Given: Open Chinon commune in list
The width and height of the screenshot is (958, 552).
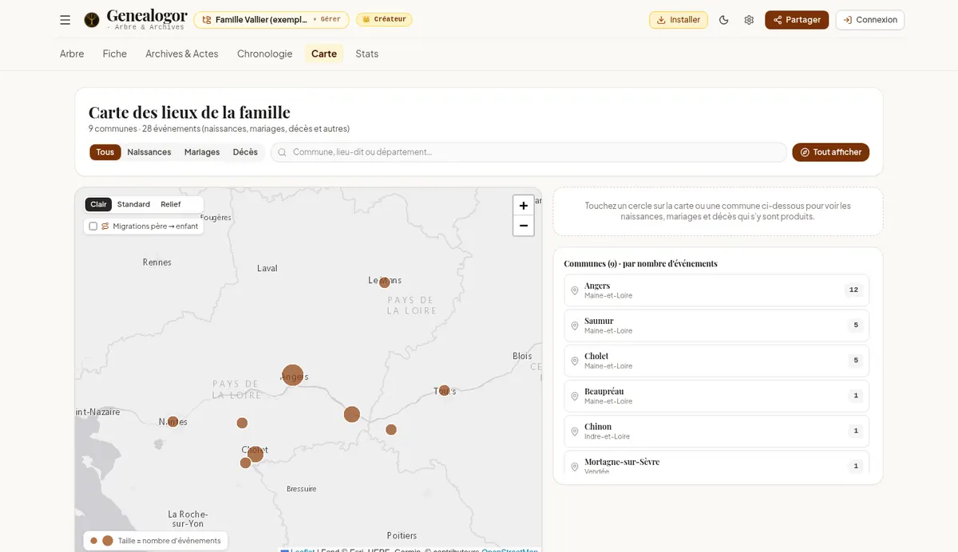Looking at the screenshot, I should 717,431.
